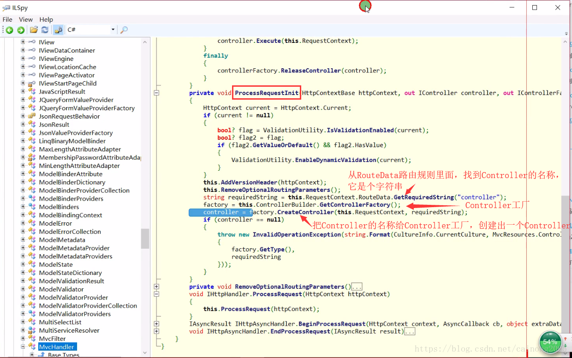Click the tree panel scroll up arrow

pyautogui.click(x=145, y=42)
